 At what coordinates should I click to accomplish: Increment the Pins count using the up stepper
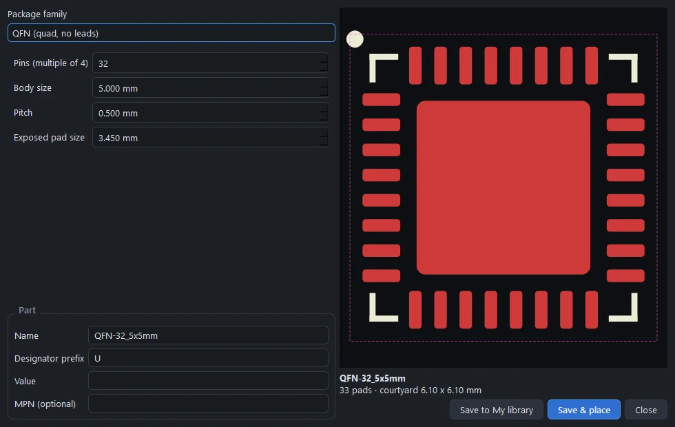(323, 58)
